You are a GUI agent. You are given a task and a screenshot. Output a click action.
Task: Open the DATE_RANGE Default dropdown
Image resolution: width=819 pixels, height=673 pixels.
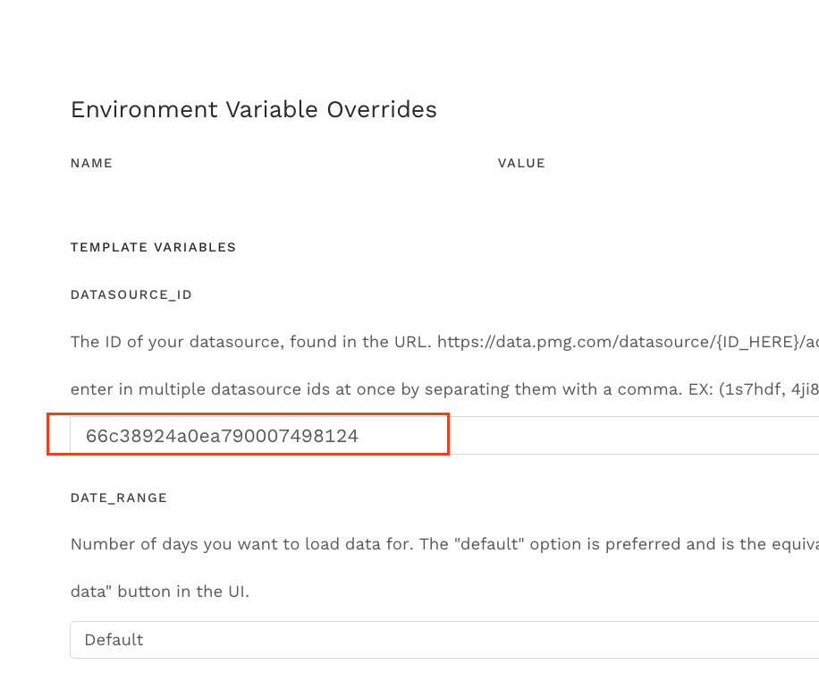[443, 640]
